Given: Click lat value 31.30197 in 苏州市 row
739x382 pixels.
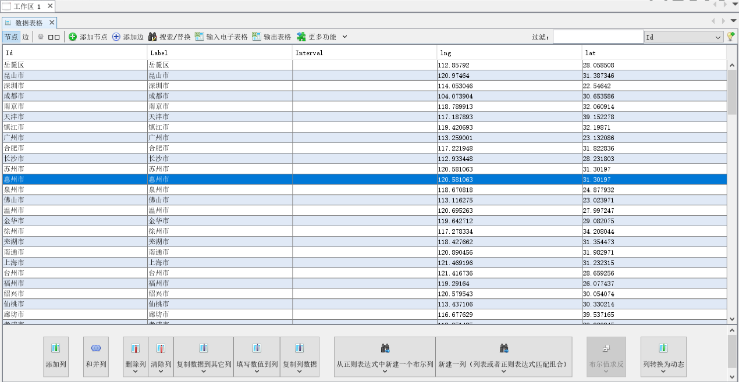Looking at the screenshot, I should pyautogui.click(x=654, y=169).
